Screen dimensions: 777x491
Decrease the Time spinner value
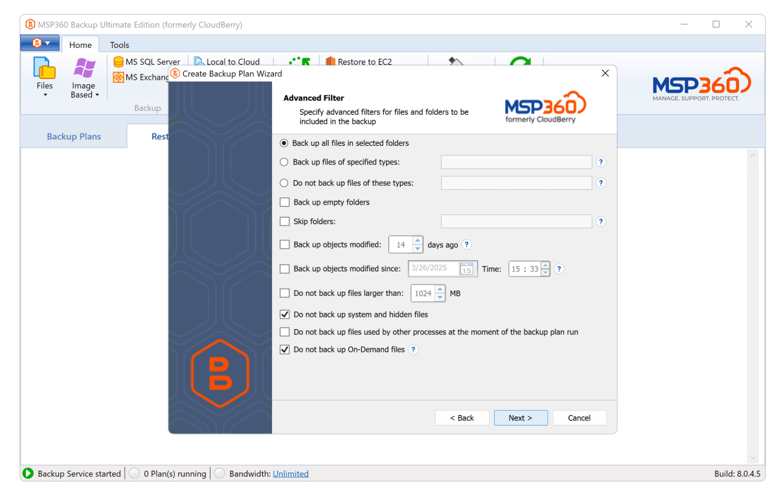point(545,273)
